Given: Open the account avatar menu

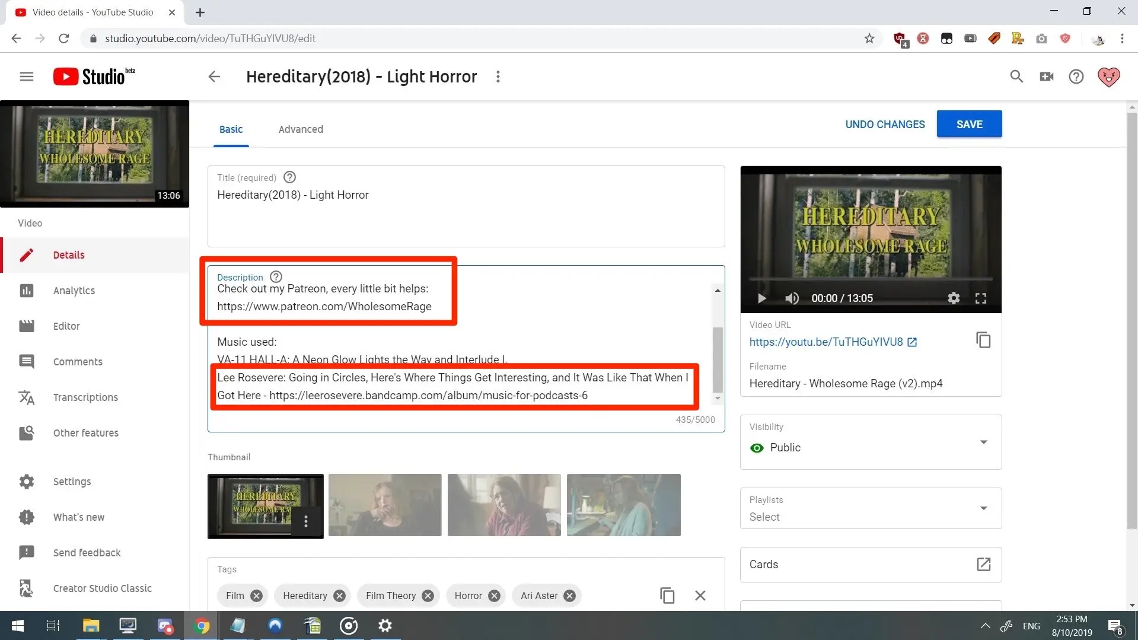Looking at the screenshot, I should (1108, 77).
